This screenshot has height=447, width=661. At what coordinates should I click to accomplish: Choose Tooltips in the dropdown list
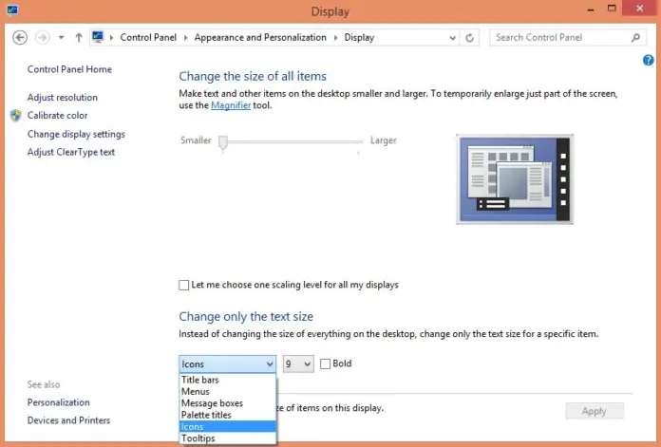(x=198, y=438)
